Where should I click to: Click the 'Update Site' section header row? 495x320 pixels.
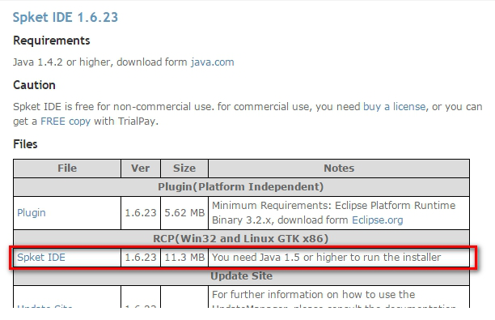[241, 275]
